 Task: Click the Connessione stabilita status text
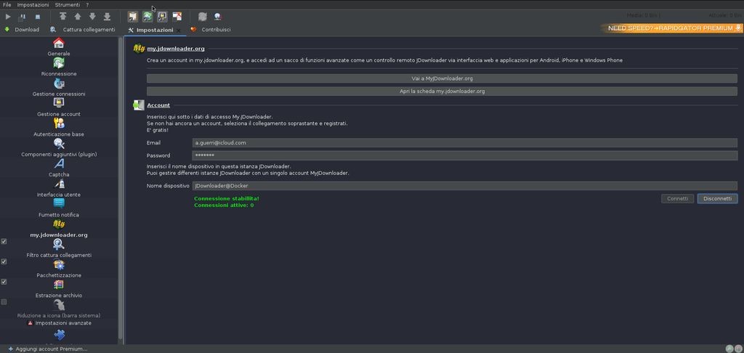pos(227,198)
